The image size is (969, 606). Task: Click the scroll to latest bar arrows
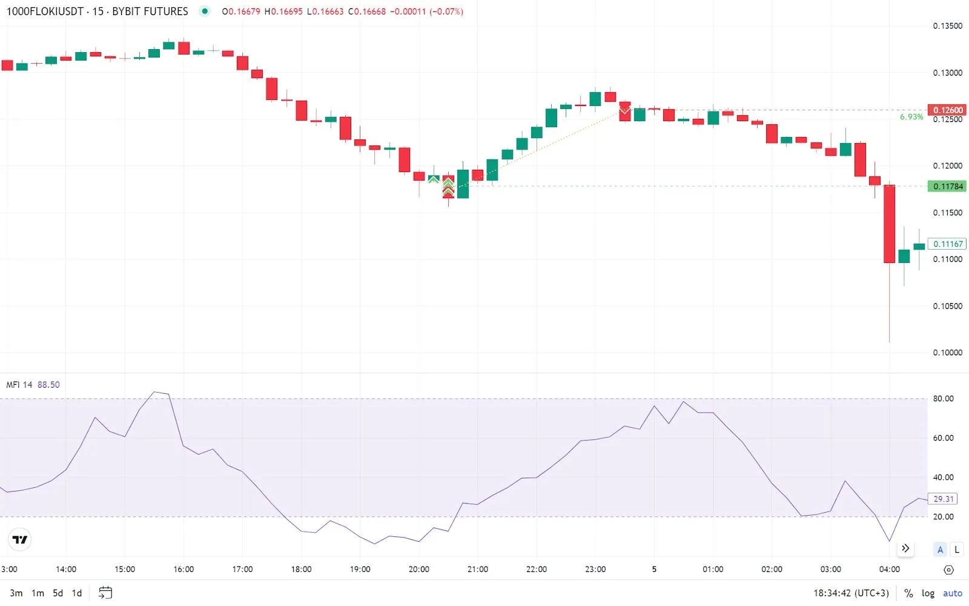click(905, 548)
